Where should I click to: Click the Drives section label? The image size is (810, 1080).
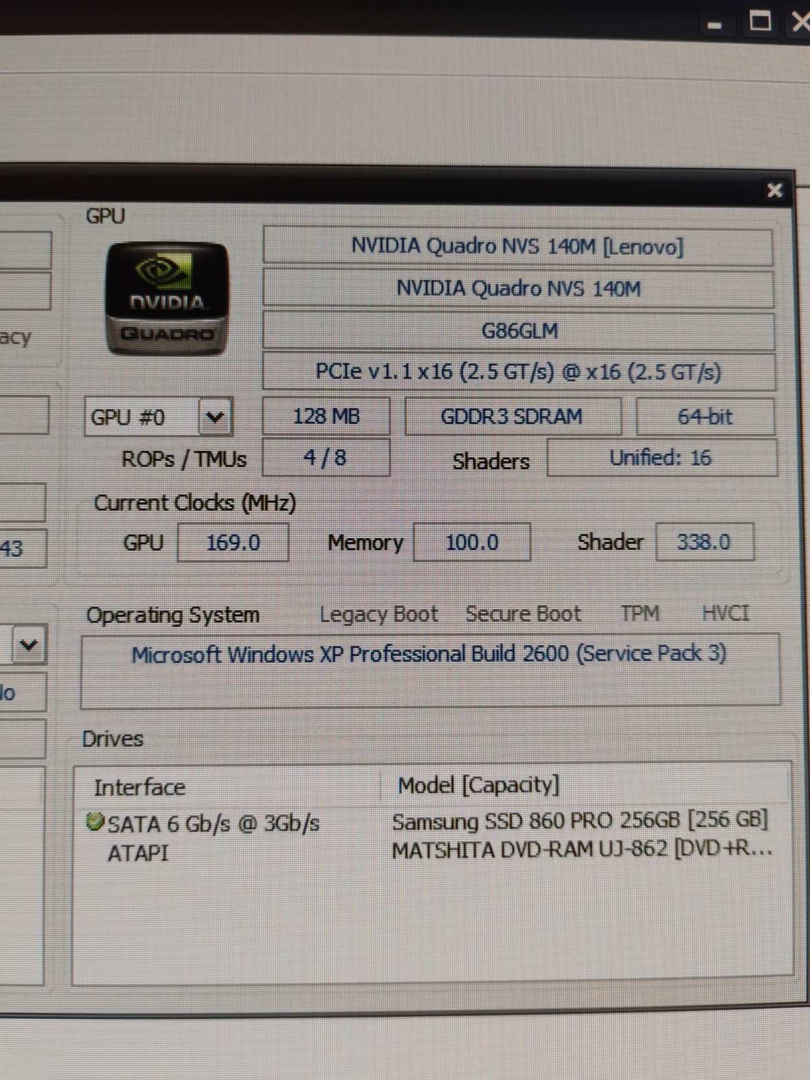113,739
